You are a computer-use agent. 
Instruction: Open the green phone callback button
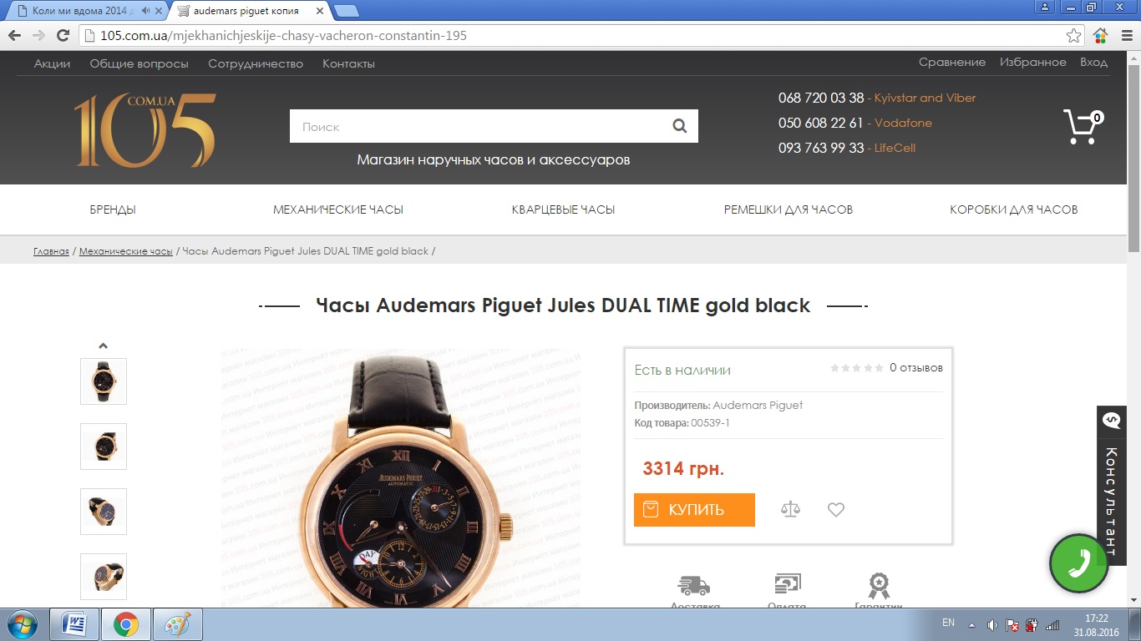(x=1078, y=563)
